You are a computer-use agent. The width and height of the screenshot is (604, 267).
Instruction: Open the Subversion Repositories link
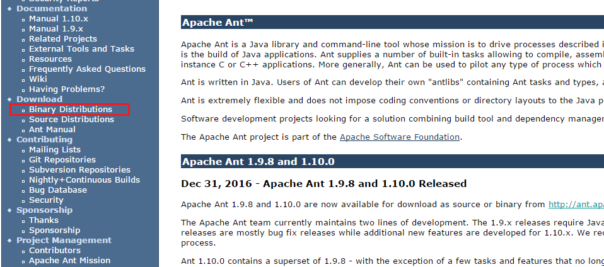(79, 169)
